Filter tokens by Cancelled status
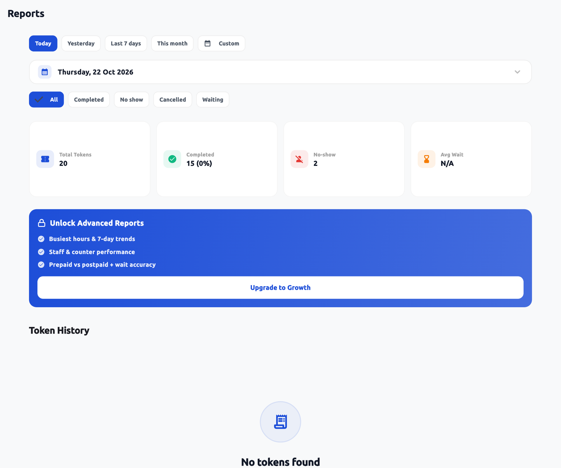The image size is (561, 468). coord(173,100)
